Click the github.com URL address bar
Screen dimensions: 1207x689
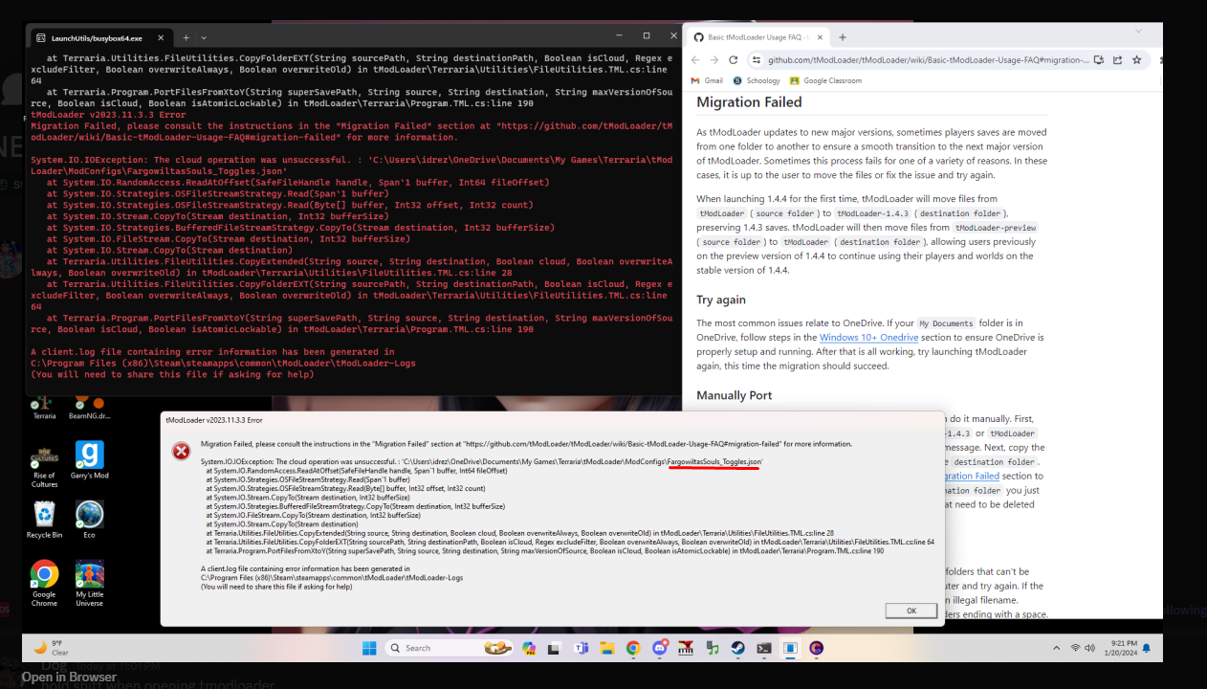[x=928, y=59]
